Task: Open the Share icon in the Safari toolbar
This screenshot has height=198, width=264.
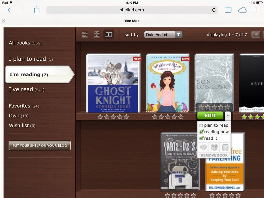Action: coord(37,10)
